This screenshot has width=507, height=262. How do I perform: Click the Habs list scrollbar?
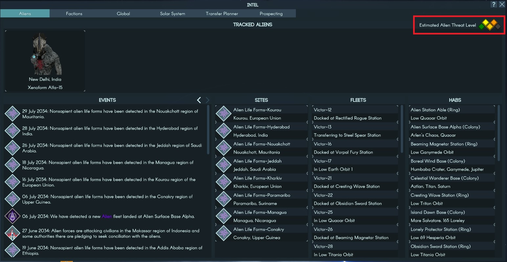[x=499, y=133]
